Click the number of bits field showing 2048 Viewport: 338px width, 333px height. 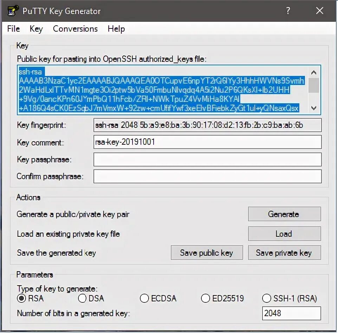tap(291, 313)
